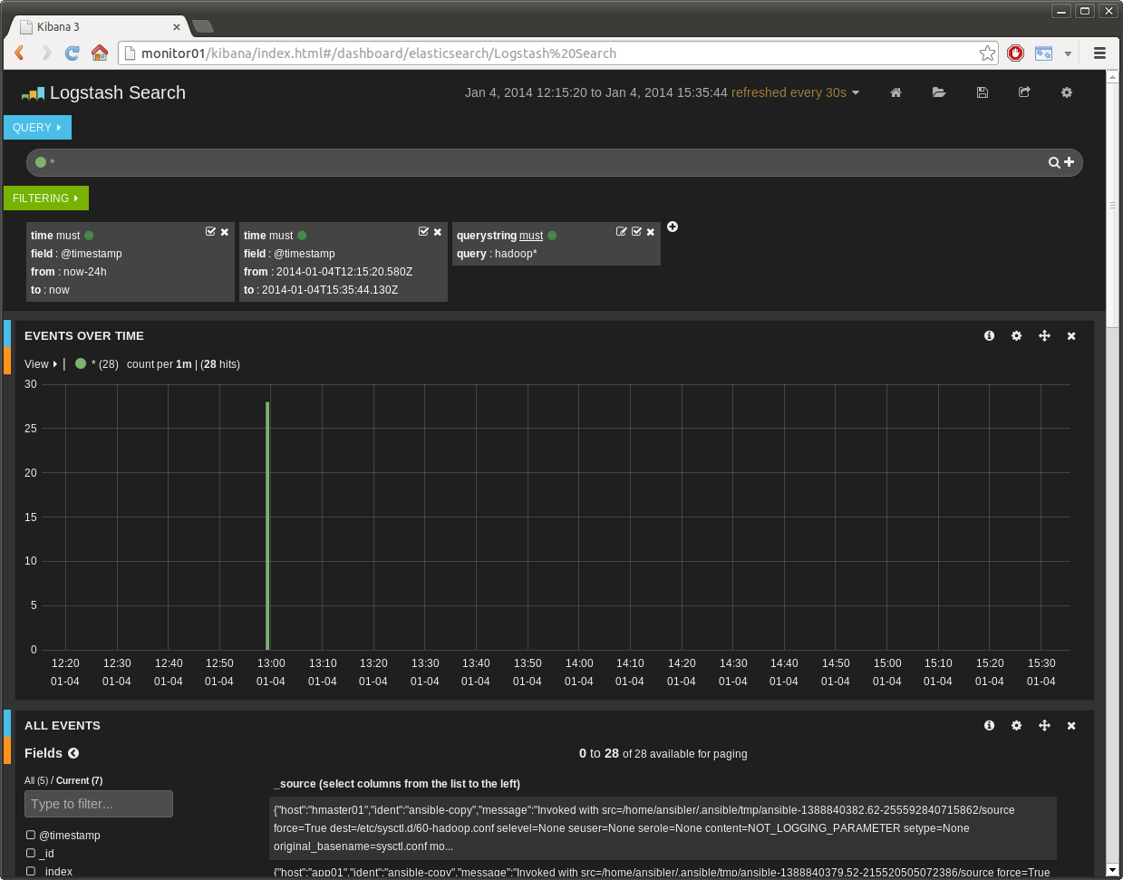Image resolution: width=1123 pixels, height=880 pixels.
Task: Toggle the 2014-01-04 time range filter
Action: [423, 232]
